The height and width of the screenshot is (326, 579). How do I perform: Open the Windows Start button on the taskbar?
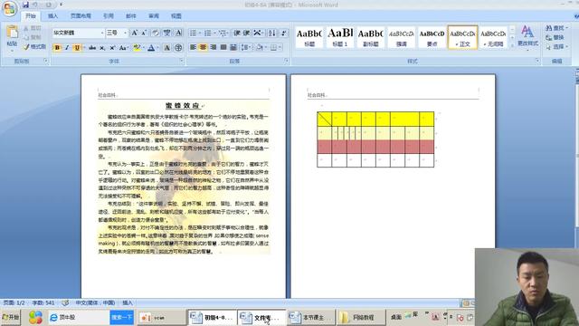[x=10, y=317]
